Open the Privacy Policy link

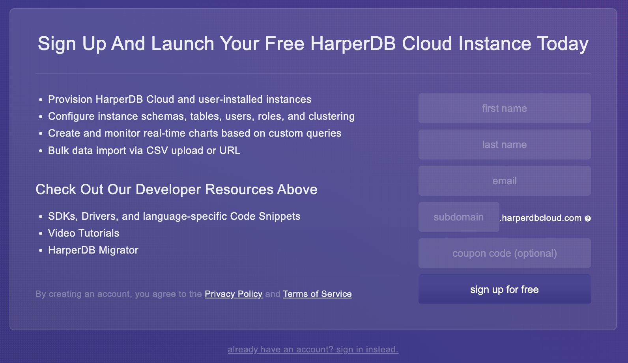(234, 294)
